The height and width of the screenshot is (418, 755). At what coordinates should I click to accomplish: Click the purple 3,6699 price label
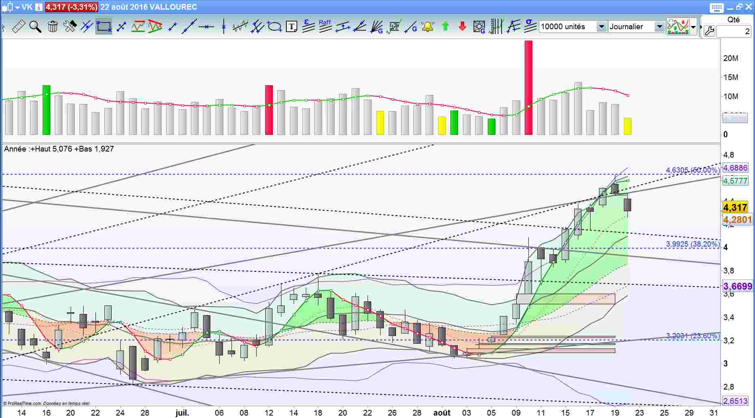point(738,286)
